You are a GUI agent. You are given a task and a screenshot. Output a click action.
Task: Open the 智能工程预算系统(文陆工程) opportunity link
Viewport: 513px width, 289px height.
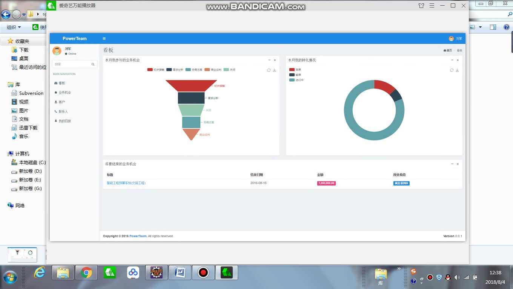(126, 183)
